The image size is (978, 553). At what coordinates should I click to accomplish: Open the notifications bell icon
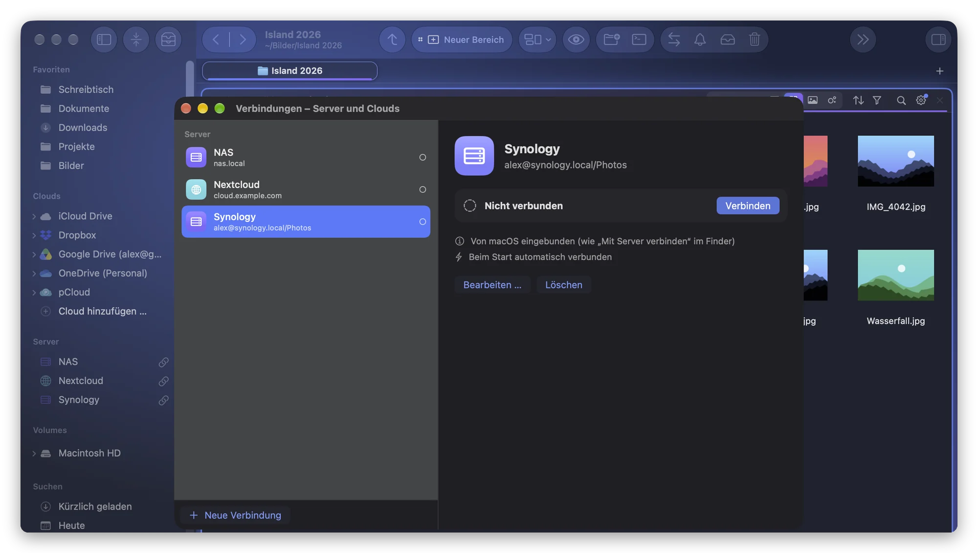click(x=700, y=40)
